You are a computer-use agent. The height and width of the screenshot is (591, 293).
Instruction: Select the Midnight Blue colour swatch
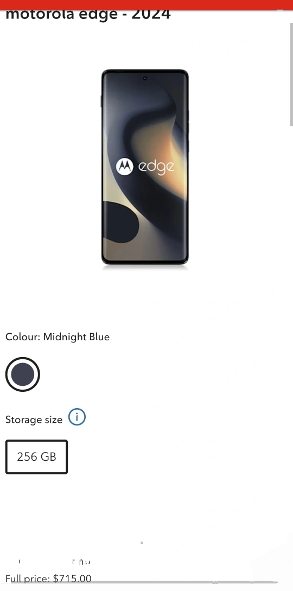point(23,374)
